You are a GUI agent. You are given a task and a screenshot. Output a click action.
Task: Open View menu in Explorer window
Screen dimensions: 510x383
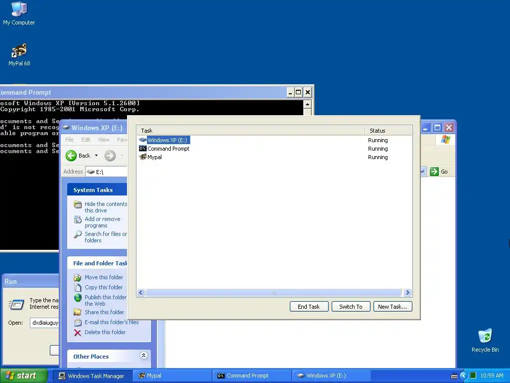[x=104, y=140]
